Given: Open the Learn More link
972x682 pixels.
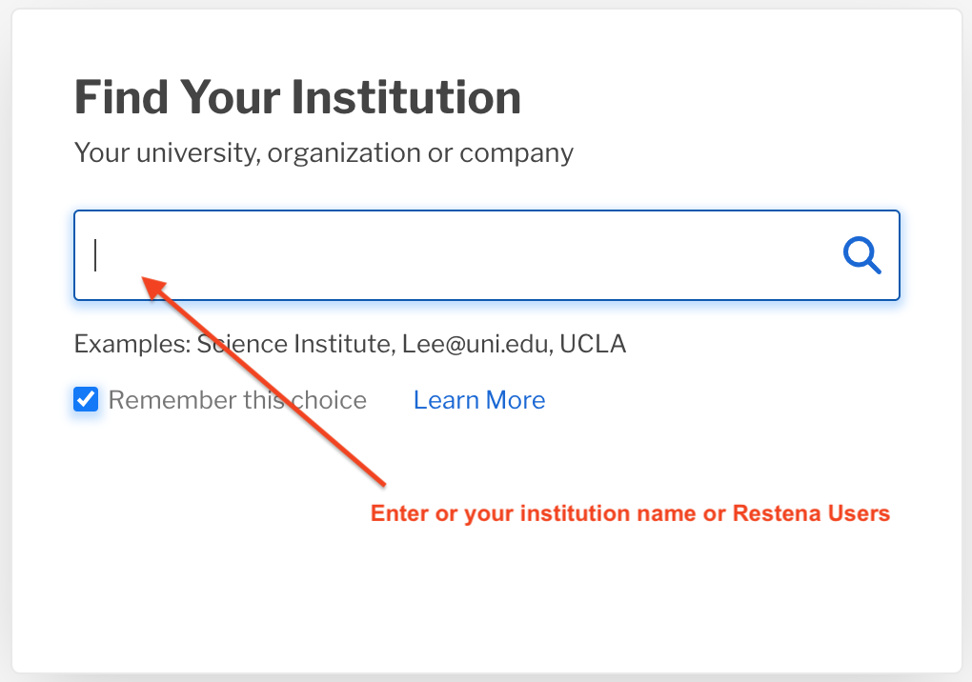Looking at the screenshot, I should 479,400.
